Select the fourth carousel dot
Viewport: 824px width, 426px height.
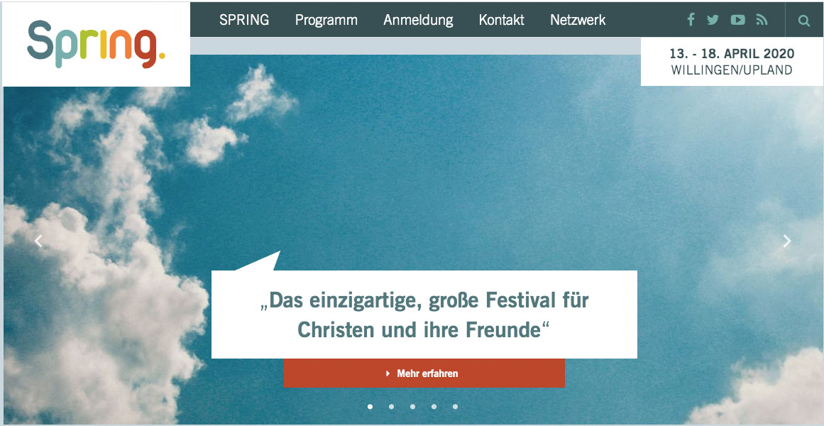pyautogui.click(x=434, y=407)
